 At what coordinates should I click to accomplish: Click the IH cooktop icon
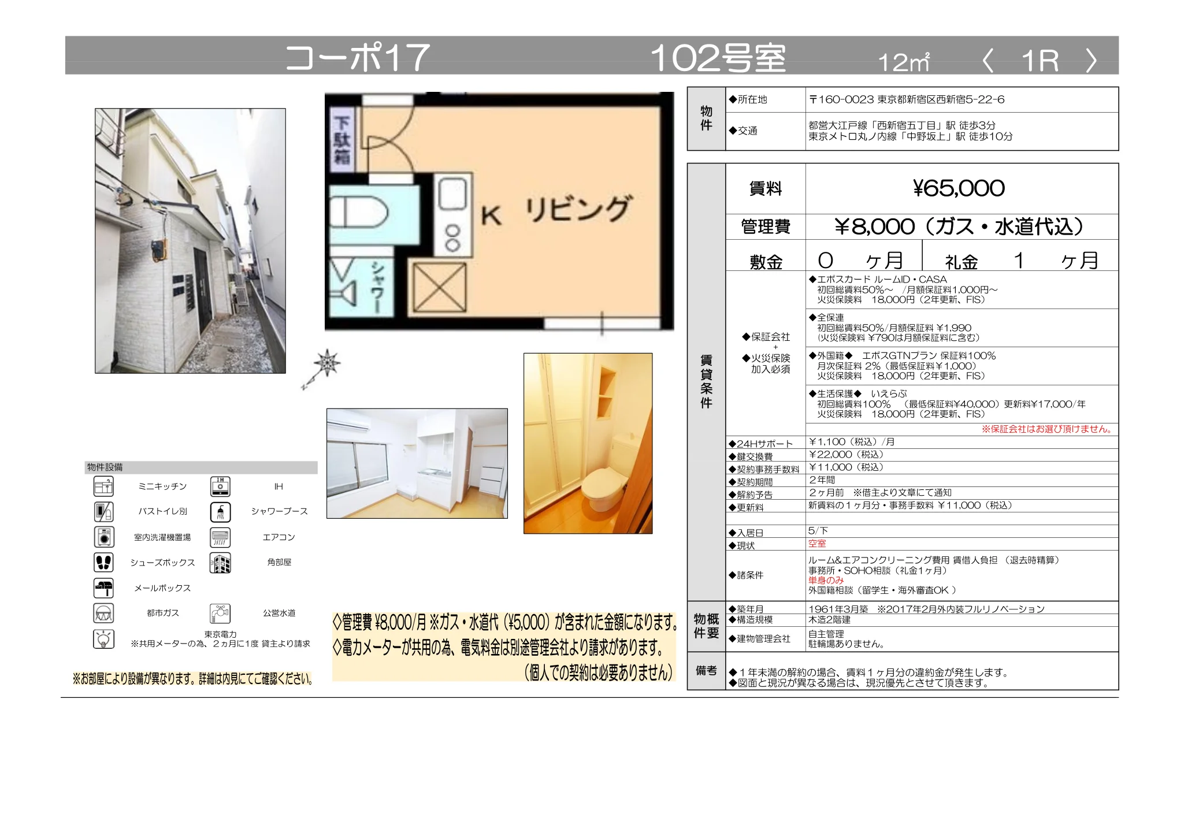(x=221, y=487)
